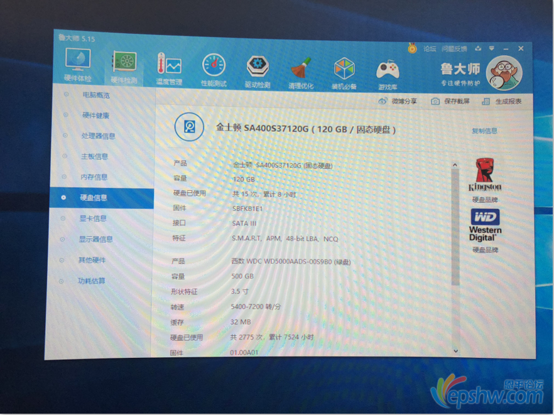Save a screenshot with 保存截屏
This screenshot has width=554, height=415.
coord(450,101)
